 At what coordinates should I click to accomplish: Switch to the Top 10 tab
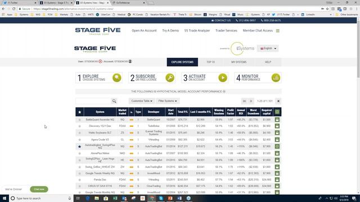click(x=210, y=62)
